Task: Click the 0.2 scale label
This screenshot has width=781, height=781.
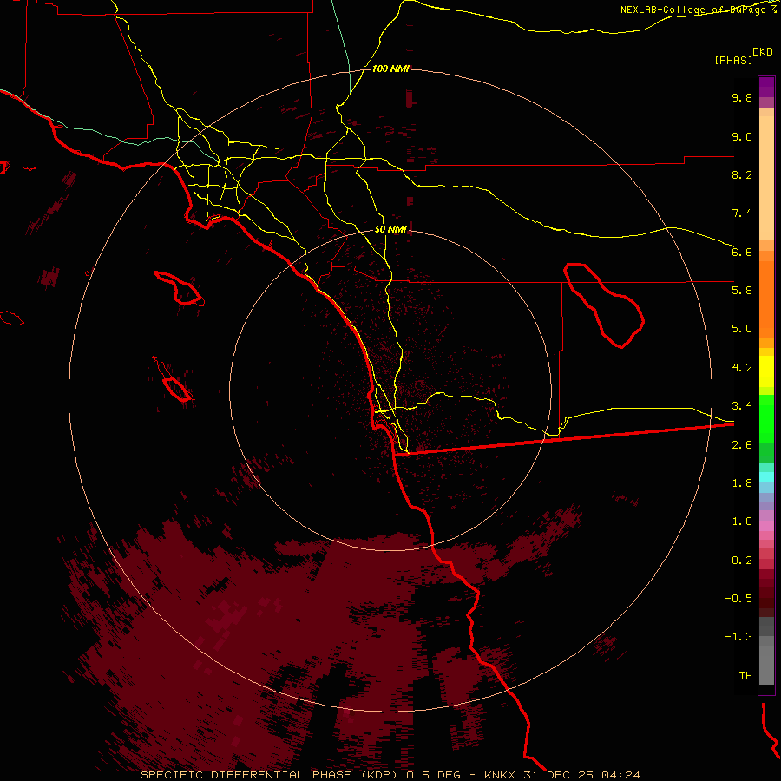Action: (742, 561)
